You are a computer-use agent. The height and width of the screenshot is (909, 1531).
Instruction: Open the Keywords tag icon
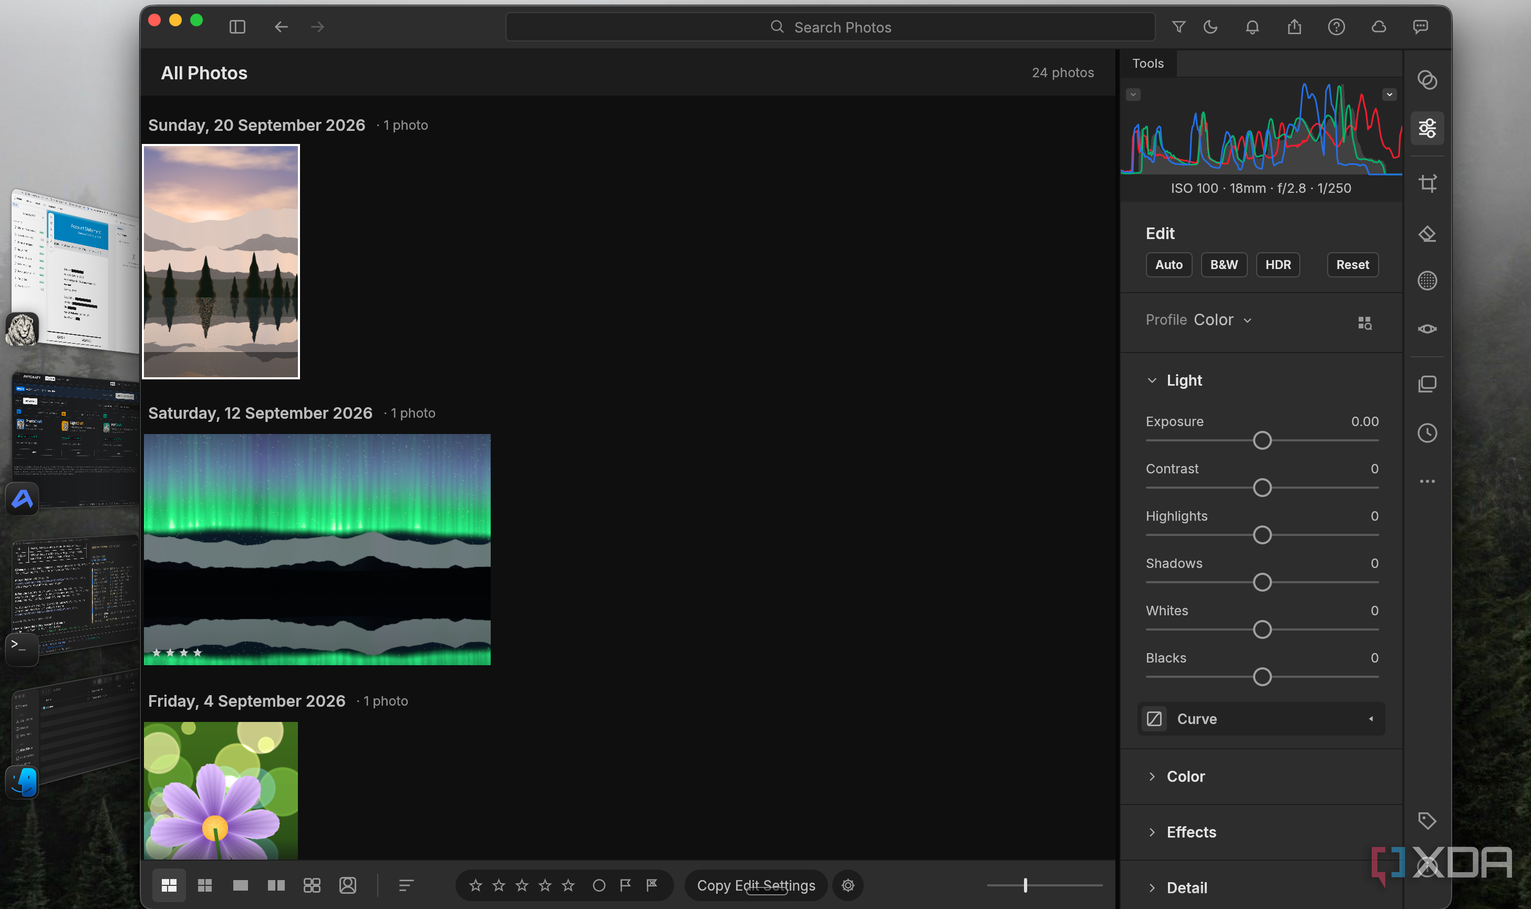click(1427, 820)
